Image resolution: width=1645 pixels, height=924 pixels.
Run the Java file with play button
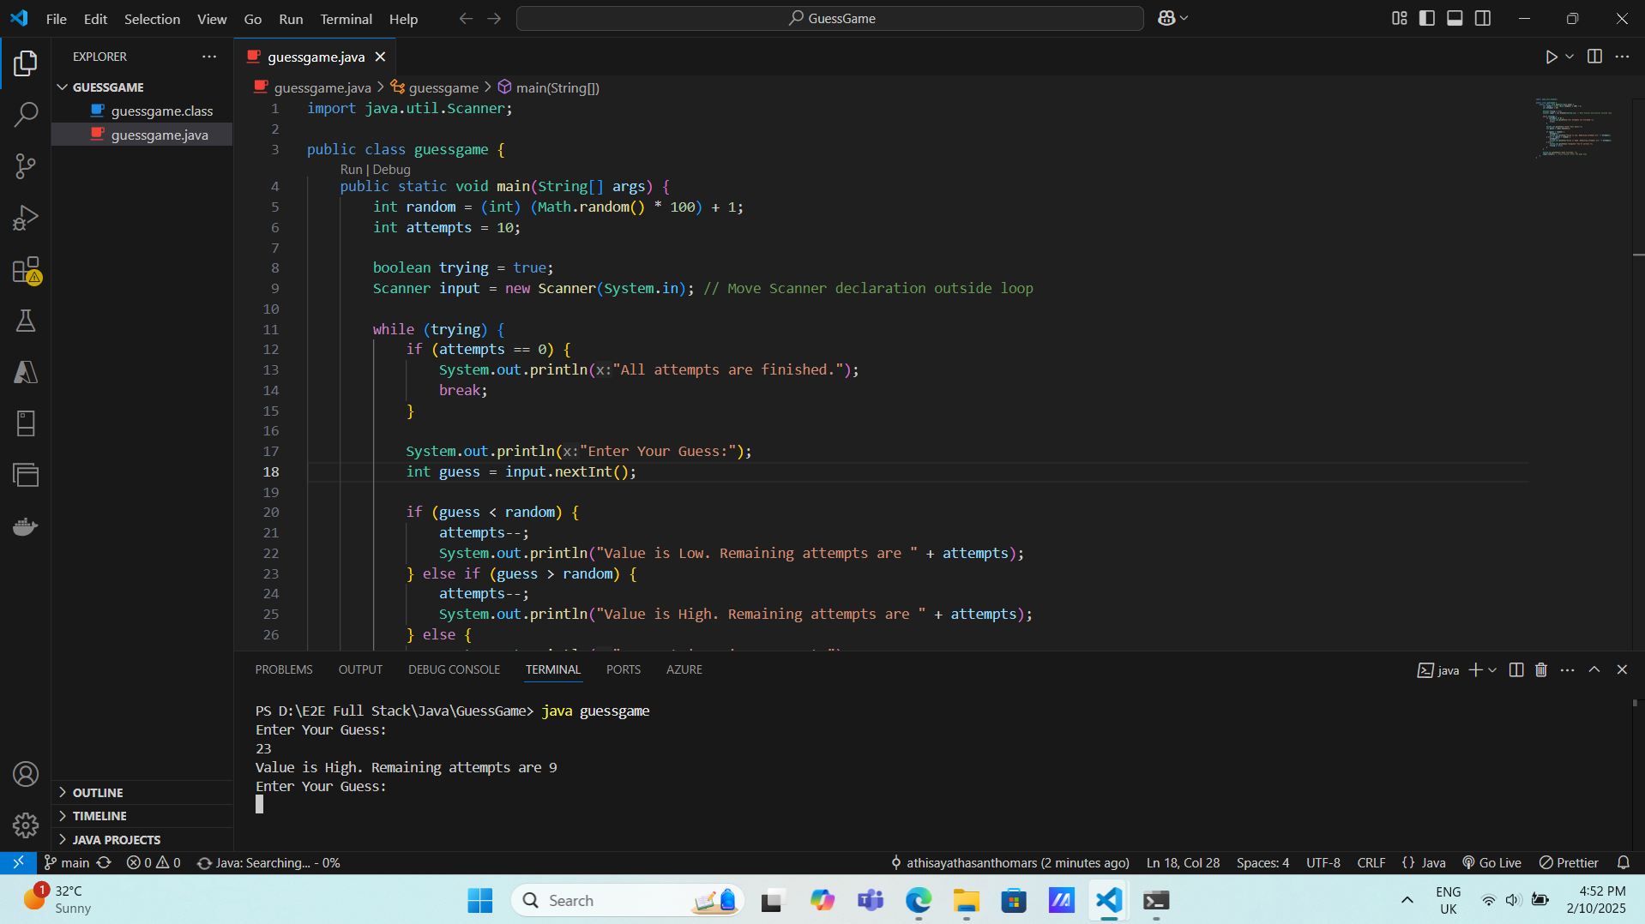point(1551,57)
